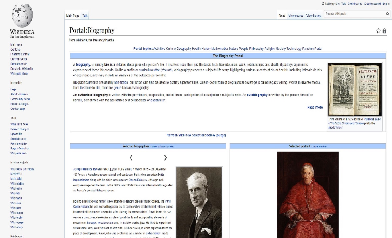Select the View source tab

(296, 16)
